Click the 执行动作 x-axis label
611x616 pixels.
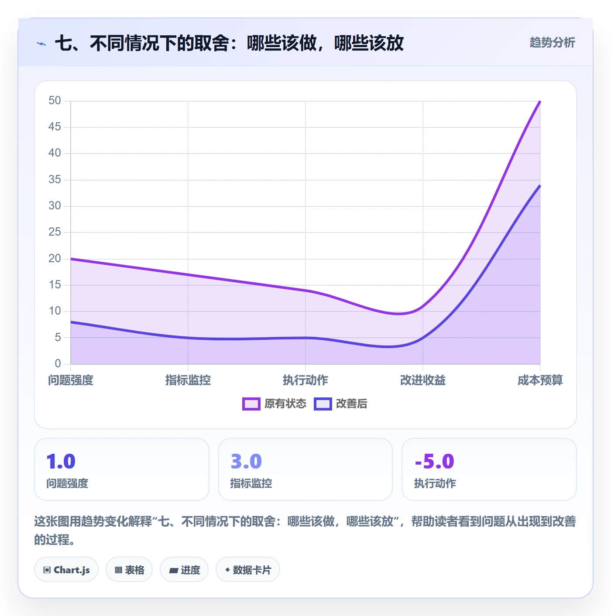(305, 380)
